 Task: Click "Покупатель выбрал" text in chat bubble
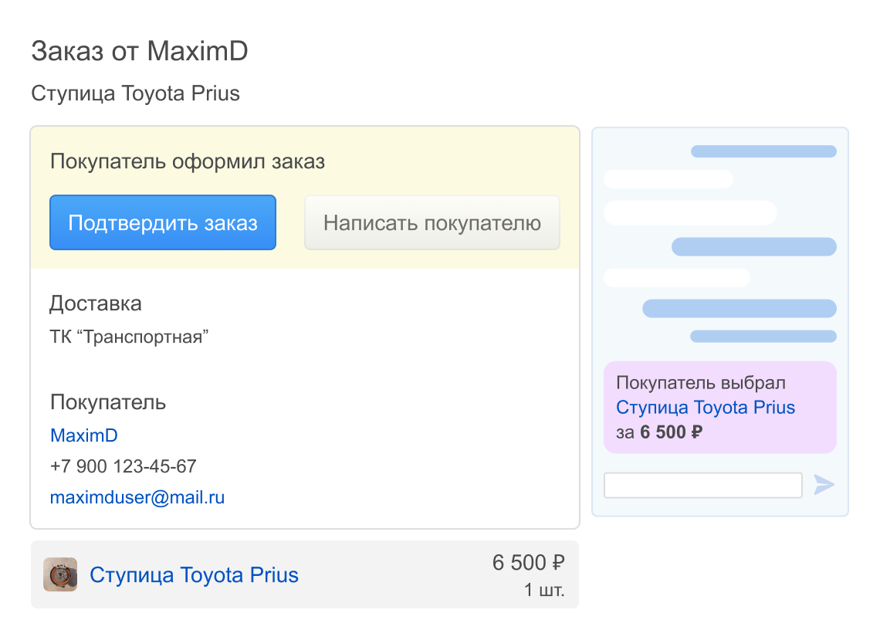[701, 383]
